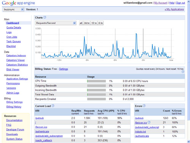The height and width of the screenshot is (143, 190).
Task: Click help icon beside favicon.ico error
Action: (x=149, y=122)
